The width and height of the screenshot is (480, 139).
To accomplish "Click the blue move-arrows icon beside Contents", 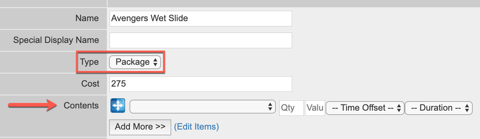I will pyautogui.click(x=118, y=106).
